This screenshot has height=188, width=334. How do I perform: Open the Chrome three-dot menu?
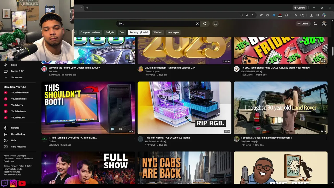click(330, 15)
